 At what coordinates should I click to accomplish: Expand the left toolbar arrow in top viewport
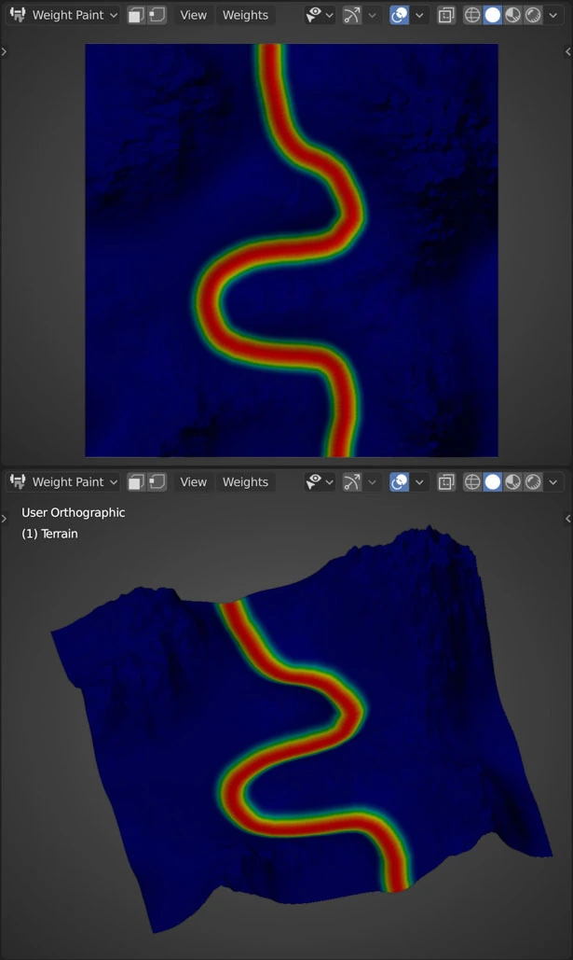pyautogui.click(x=5, y=51)
